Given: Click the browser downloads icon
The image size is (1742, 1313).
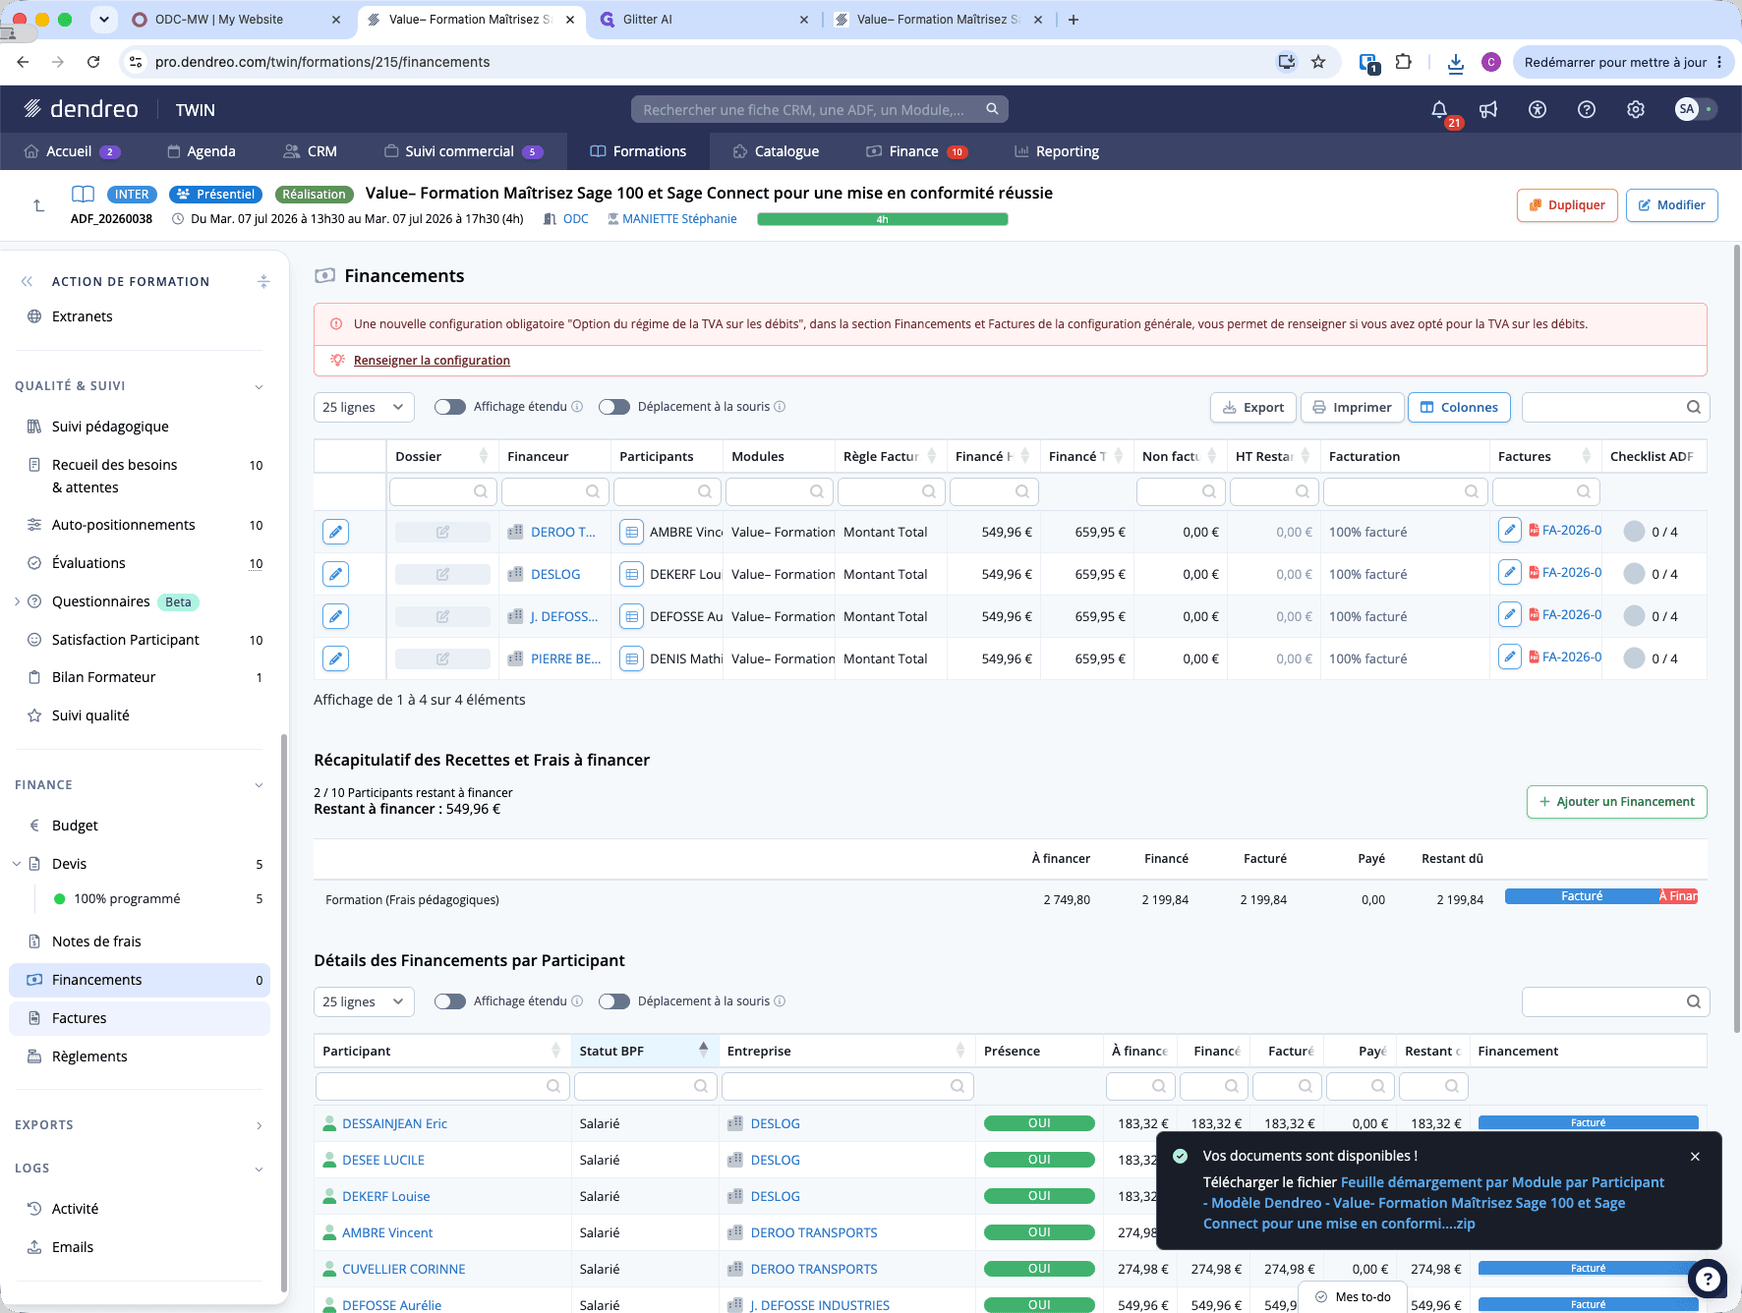Looking at the screenshot, I should click(1456, 62).
